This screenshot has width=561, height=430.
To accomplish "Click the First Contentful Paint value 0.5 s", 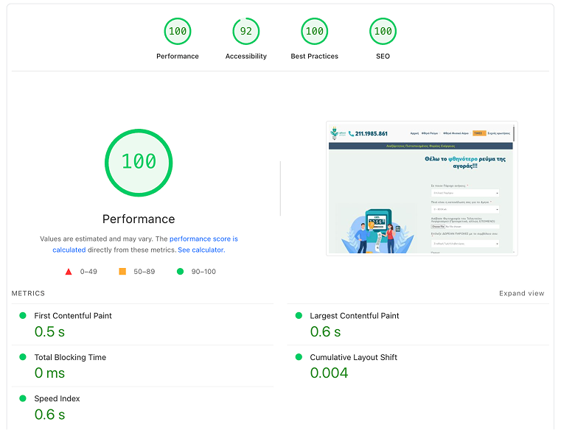I will [49, 332].
